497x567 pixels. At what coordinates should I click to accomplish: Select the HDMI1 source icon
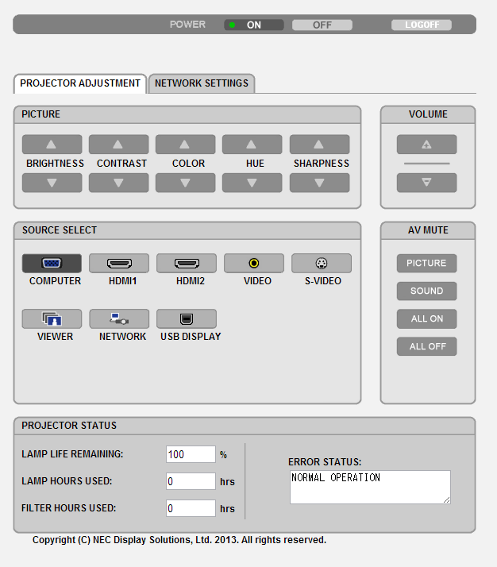click(x=119, y=263)
